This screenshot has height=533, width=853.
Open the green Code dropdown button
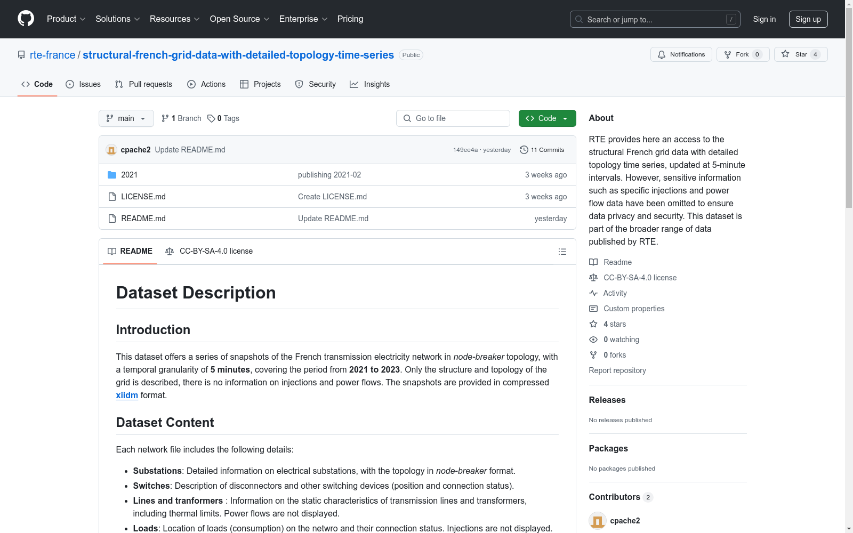[x=547, y=118]
